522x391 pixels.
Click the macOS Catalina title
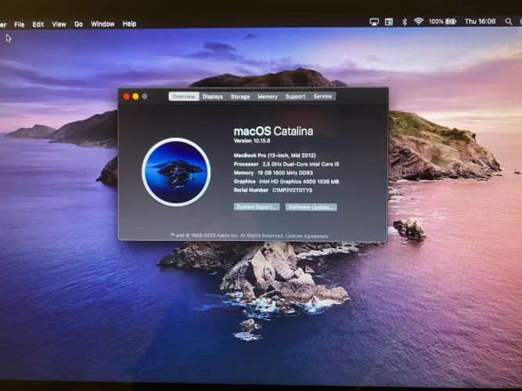pos(273,131)
